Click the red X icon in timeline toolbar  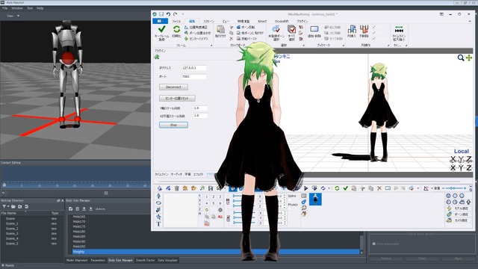[379, 188]
